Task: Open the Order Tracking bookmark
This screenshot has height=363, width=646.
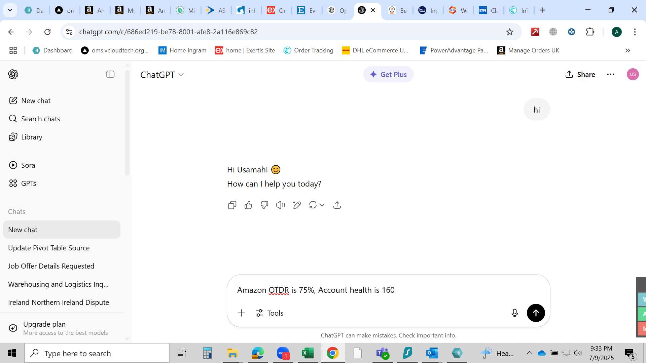Action: (309, 50)
